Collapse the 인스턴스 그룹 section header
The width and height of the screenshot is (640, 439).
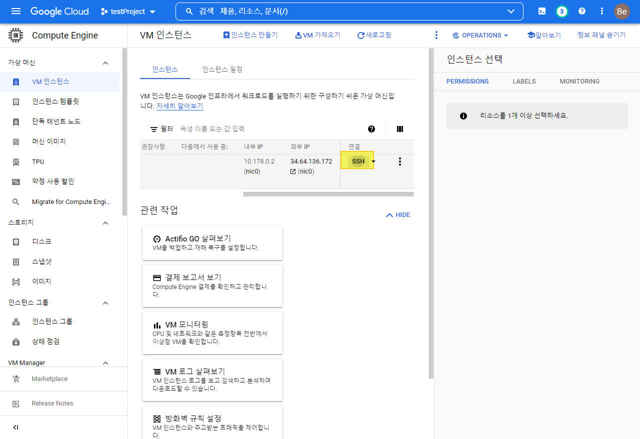coord(105,303)
